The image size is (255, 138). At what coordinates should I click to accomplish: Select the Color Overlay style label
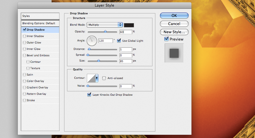tap(36, 81)
